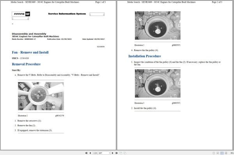Image resolution: width=234 pixels, height=155 pixels.
Task: Click the "Illustration 1" caption
Action: [23, 116]
